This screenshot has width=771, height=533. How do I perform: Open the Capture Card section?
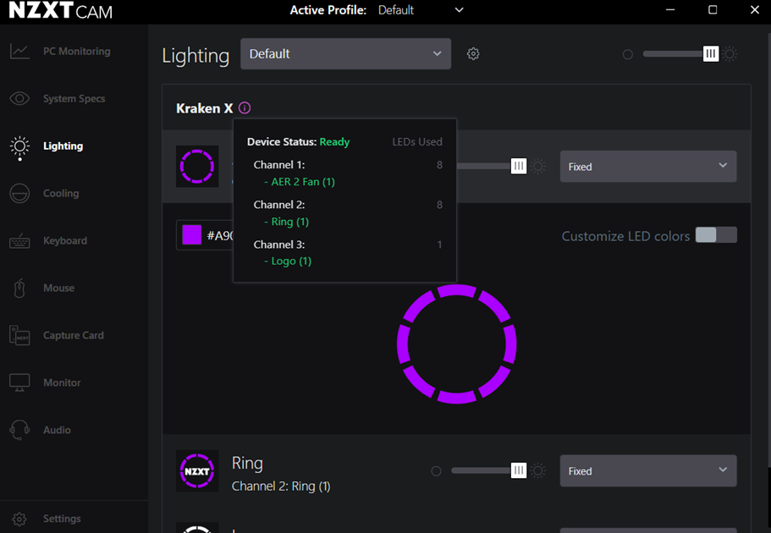[74, 335]
